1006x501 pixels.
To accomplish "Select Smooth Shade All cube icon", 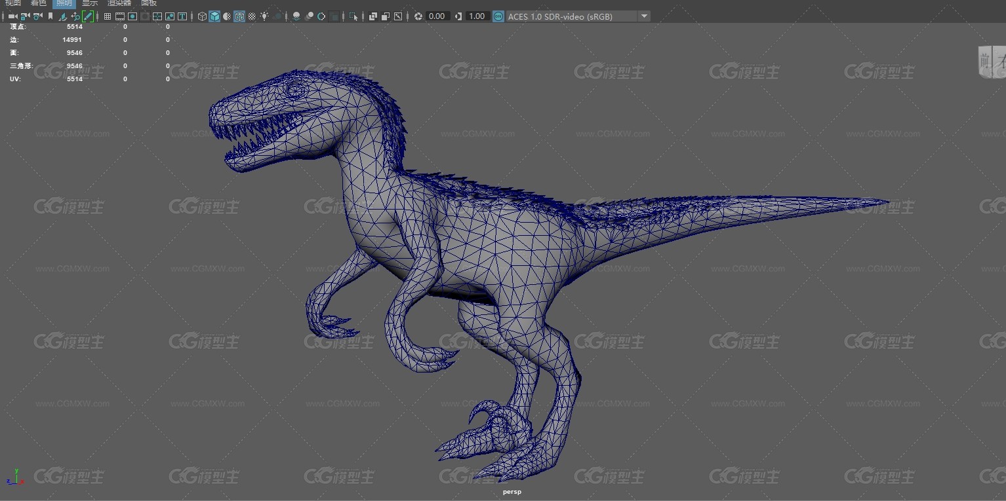I will click(214, 16).
